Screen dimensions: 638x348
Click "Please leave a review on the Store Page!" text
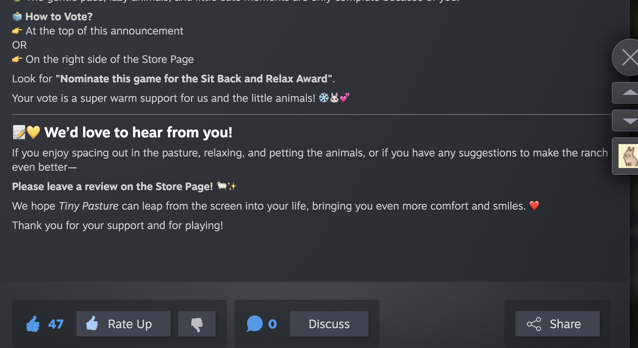(x=112, y=186)
